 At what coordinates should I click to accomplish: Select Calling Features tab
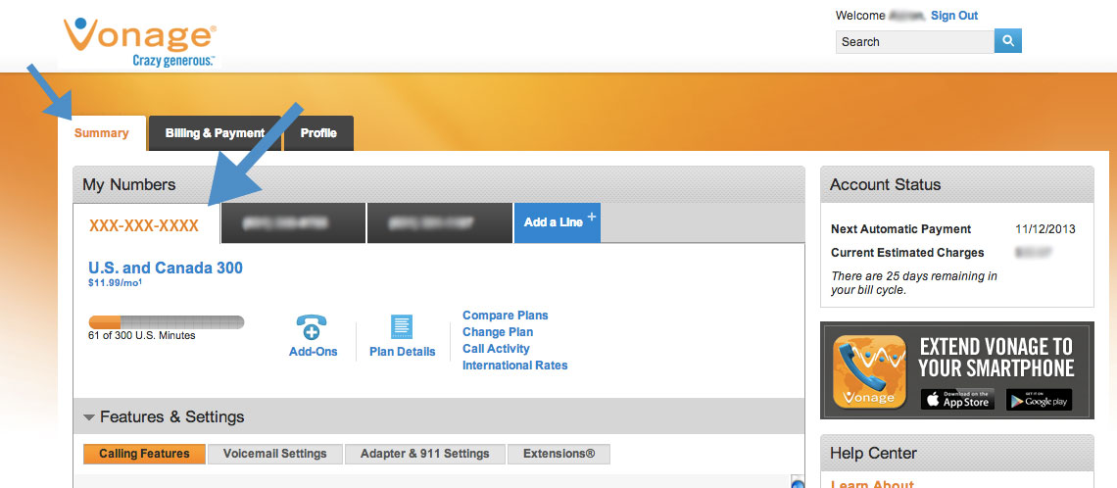pyautogui.click(x=145, y=454)
